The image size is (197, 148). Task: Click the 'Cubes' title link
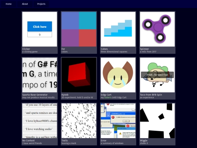(104, 49)
